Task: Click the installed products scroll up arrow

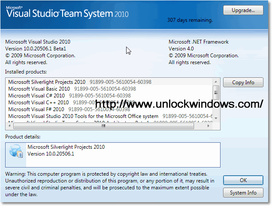Action: pos(216,81)
